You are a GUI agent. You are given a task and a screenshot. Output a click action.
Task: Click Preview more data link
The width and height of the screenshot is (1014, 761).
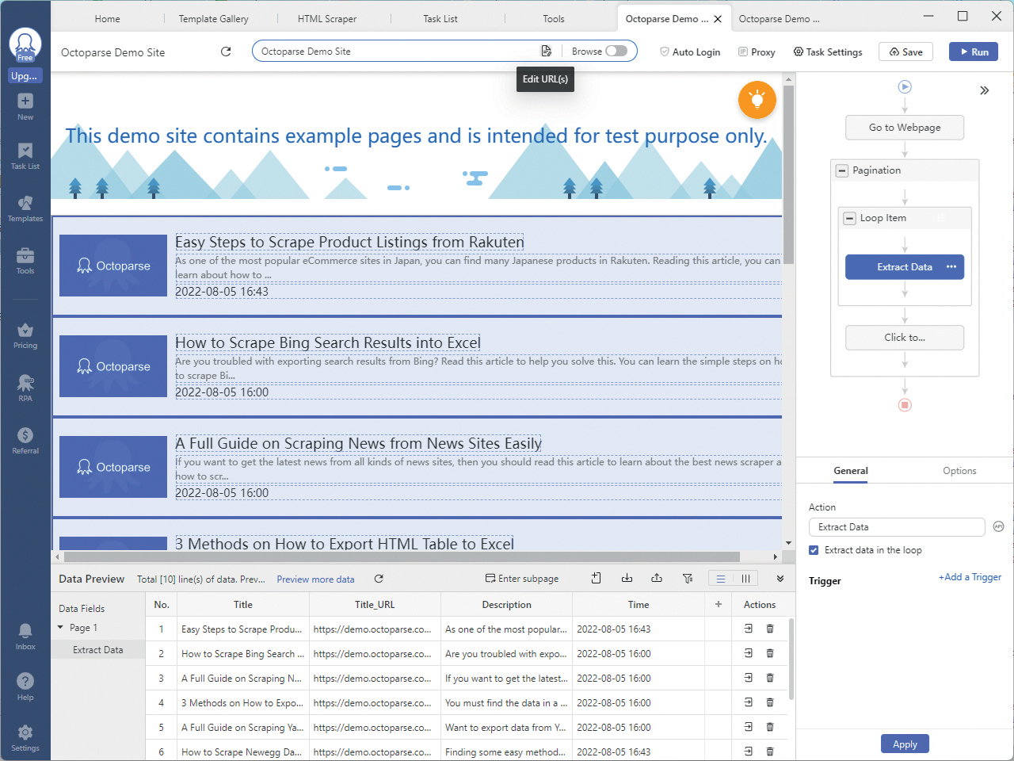[x=315, y=579]
